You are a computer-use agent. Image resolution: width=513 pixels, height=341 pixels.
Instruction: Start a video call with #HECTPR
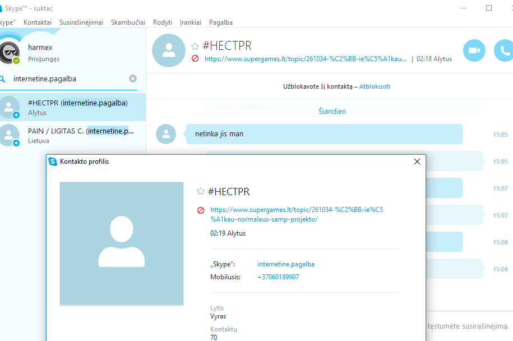tap(474, 50)
